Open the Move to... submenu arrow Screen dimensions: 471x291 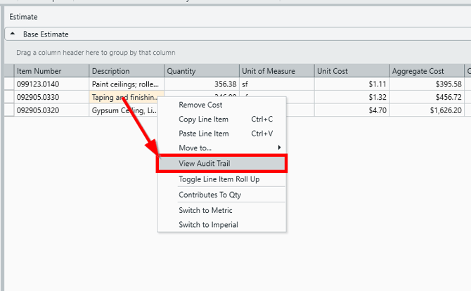280,148
